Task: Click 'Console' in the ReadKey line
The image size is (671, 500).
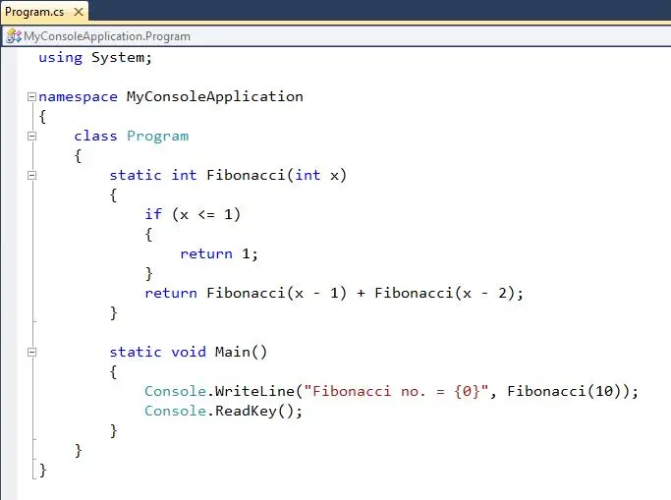Action: click(x=176, y=411)
